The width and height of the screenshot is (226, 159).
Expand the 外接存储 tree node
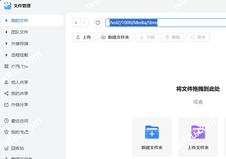(7, 44)
